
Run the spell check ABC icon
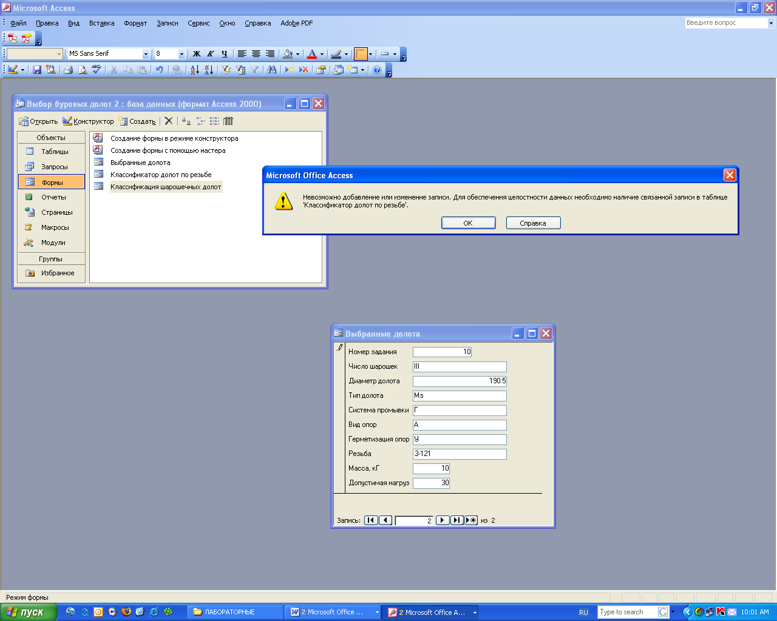pos(97,70)
